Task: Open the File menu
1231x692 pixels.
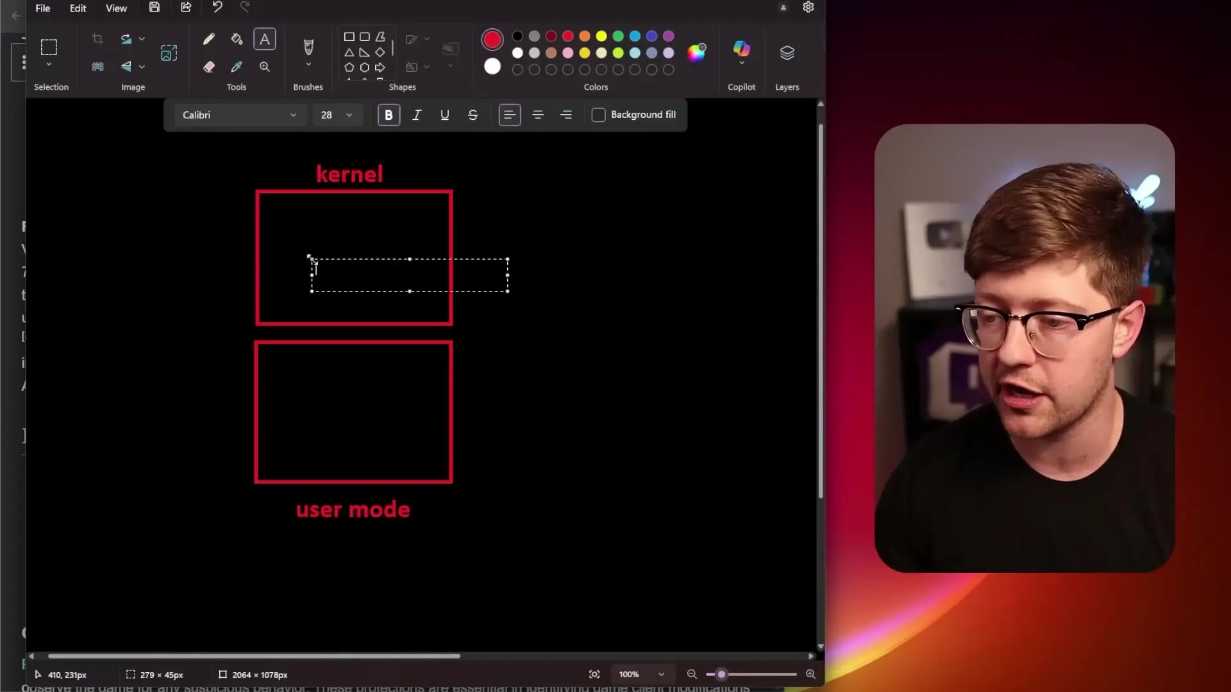Action: pyautogui.click(x=42, y=8)
